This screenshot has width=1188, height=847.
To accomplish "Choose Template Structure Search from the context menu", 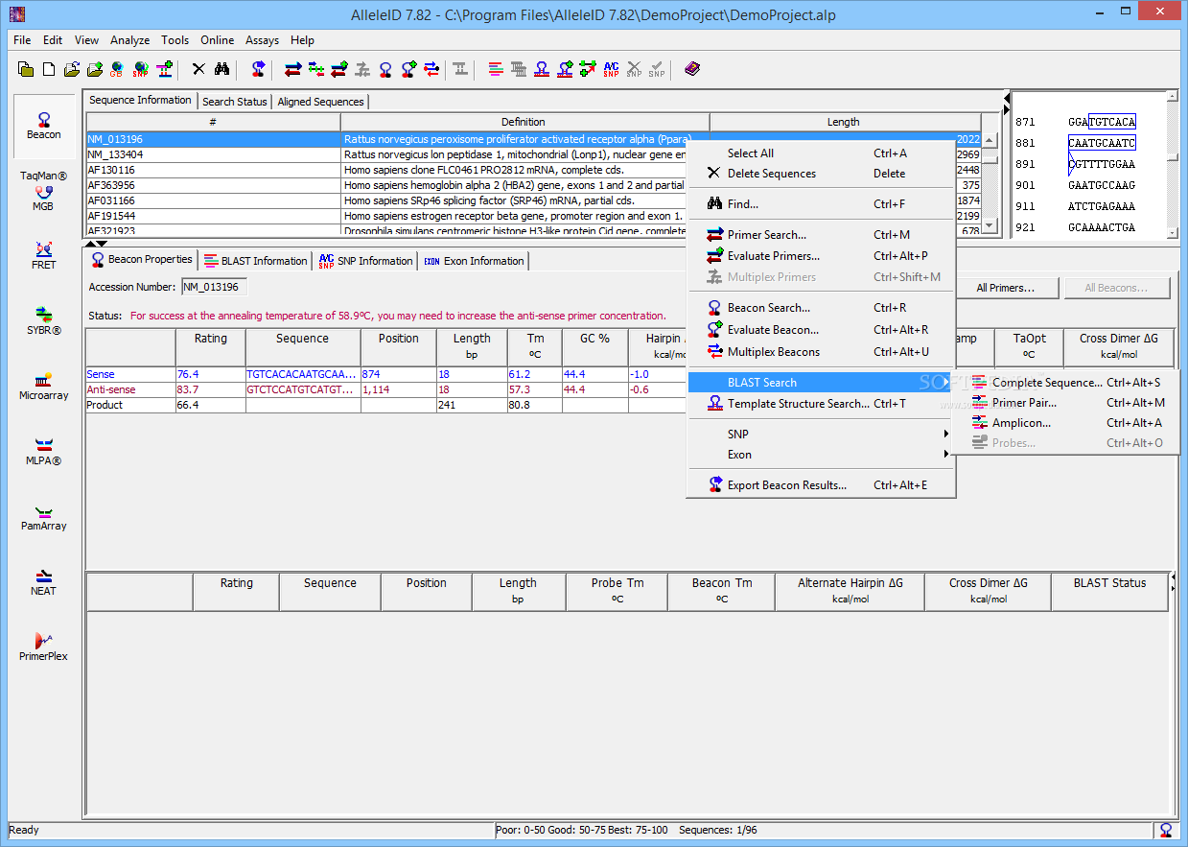I will pyautogui.click(x=821, y=404).
